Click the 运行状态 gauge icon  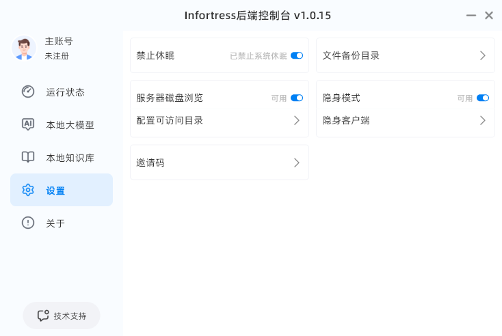28,92
